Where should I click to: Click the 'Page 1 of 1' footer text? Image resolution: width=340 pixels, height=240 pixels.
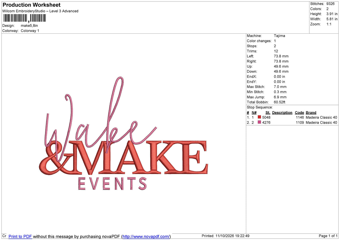coord(328,236)
